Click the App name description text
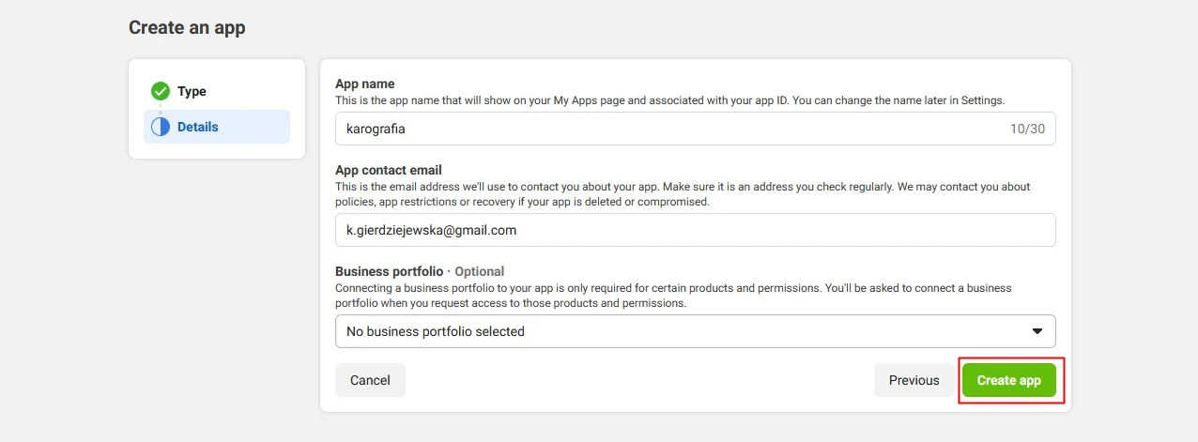The width and height of the screenshot is (1198, 442). click(669, 99)
